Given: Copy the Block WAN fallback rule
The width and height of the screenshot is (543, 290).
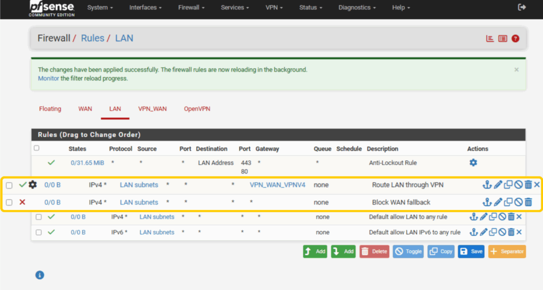Looking at the screenshot, I should (508, 202).
